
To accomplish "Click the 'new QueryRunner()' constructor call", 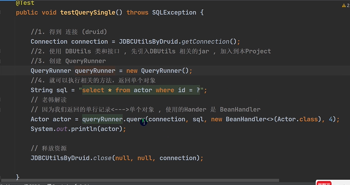I will 158,71.
